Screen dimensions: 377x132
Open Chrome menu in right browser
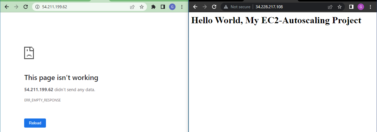(x=370, y=7)
